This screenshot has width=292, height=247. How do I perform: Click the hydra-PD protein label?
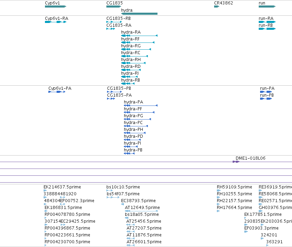coord(133,136)
